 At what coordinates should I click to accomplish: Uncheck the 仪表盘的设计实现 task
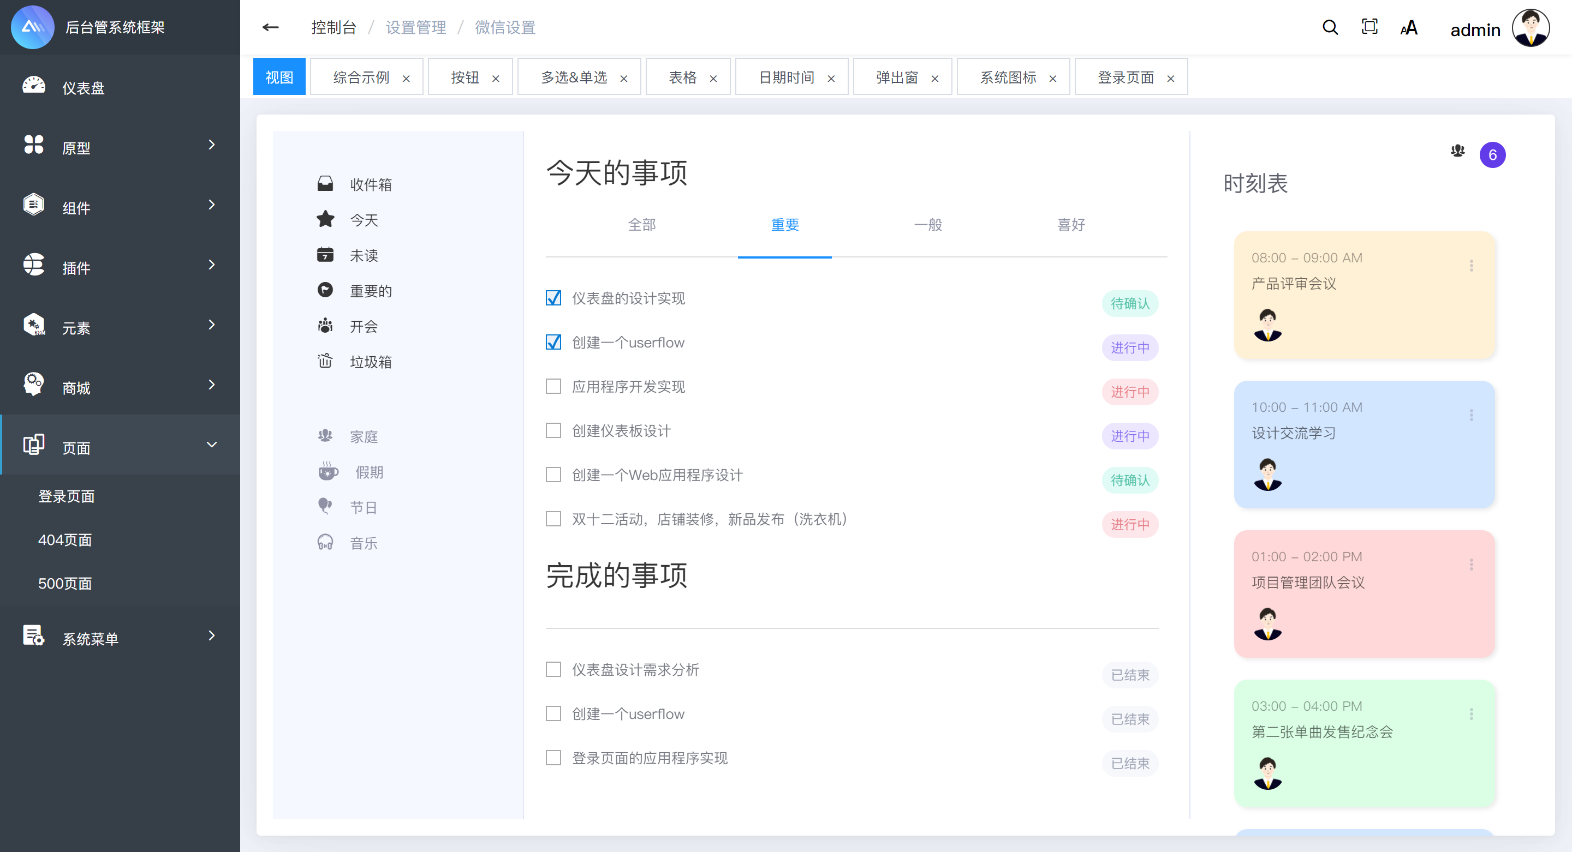(553, 298)
